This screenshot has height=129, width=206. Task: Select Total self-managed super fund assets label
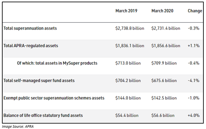click(39, 81)
